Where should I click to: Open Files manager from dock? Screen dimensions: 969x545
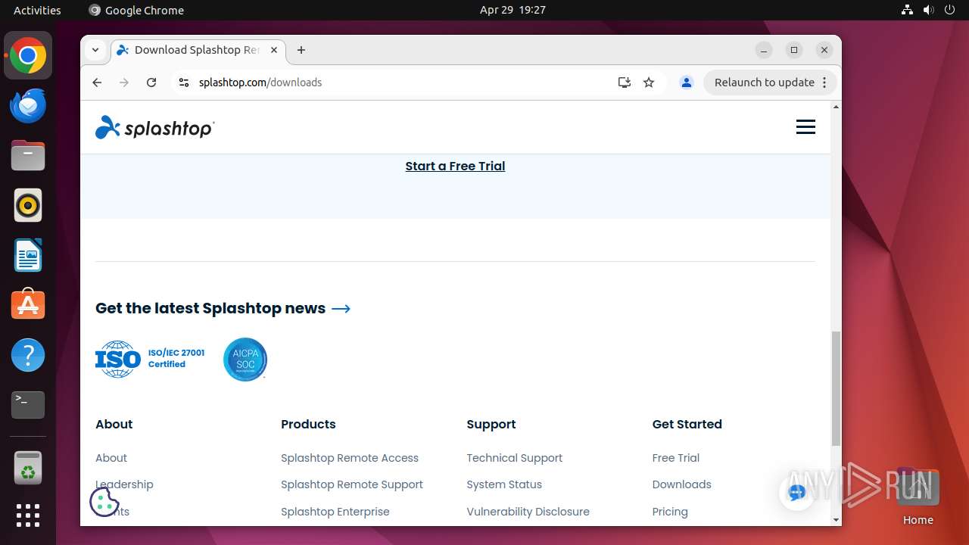(28, 156)
